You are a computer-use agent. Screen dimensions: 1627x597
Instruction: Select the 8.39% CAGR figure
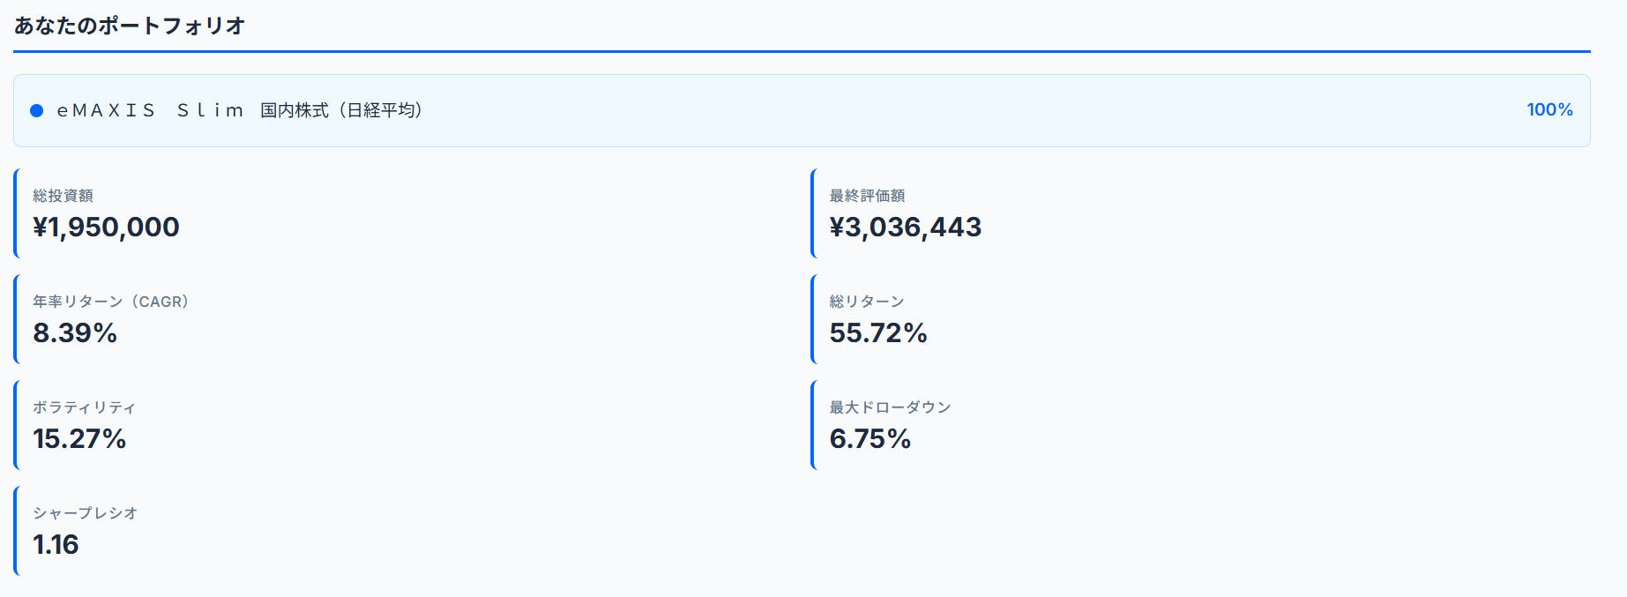pyautogui.click(x=75, y=333)
